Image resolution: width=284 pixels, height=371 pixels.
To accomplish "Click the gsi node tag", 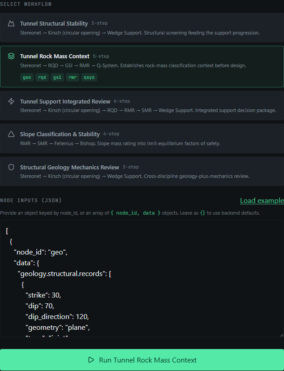I will point(57,78).
